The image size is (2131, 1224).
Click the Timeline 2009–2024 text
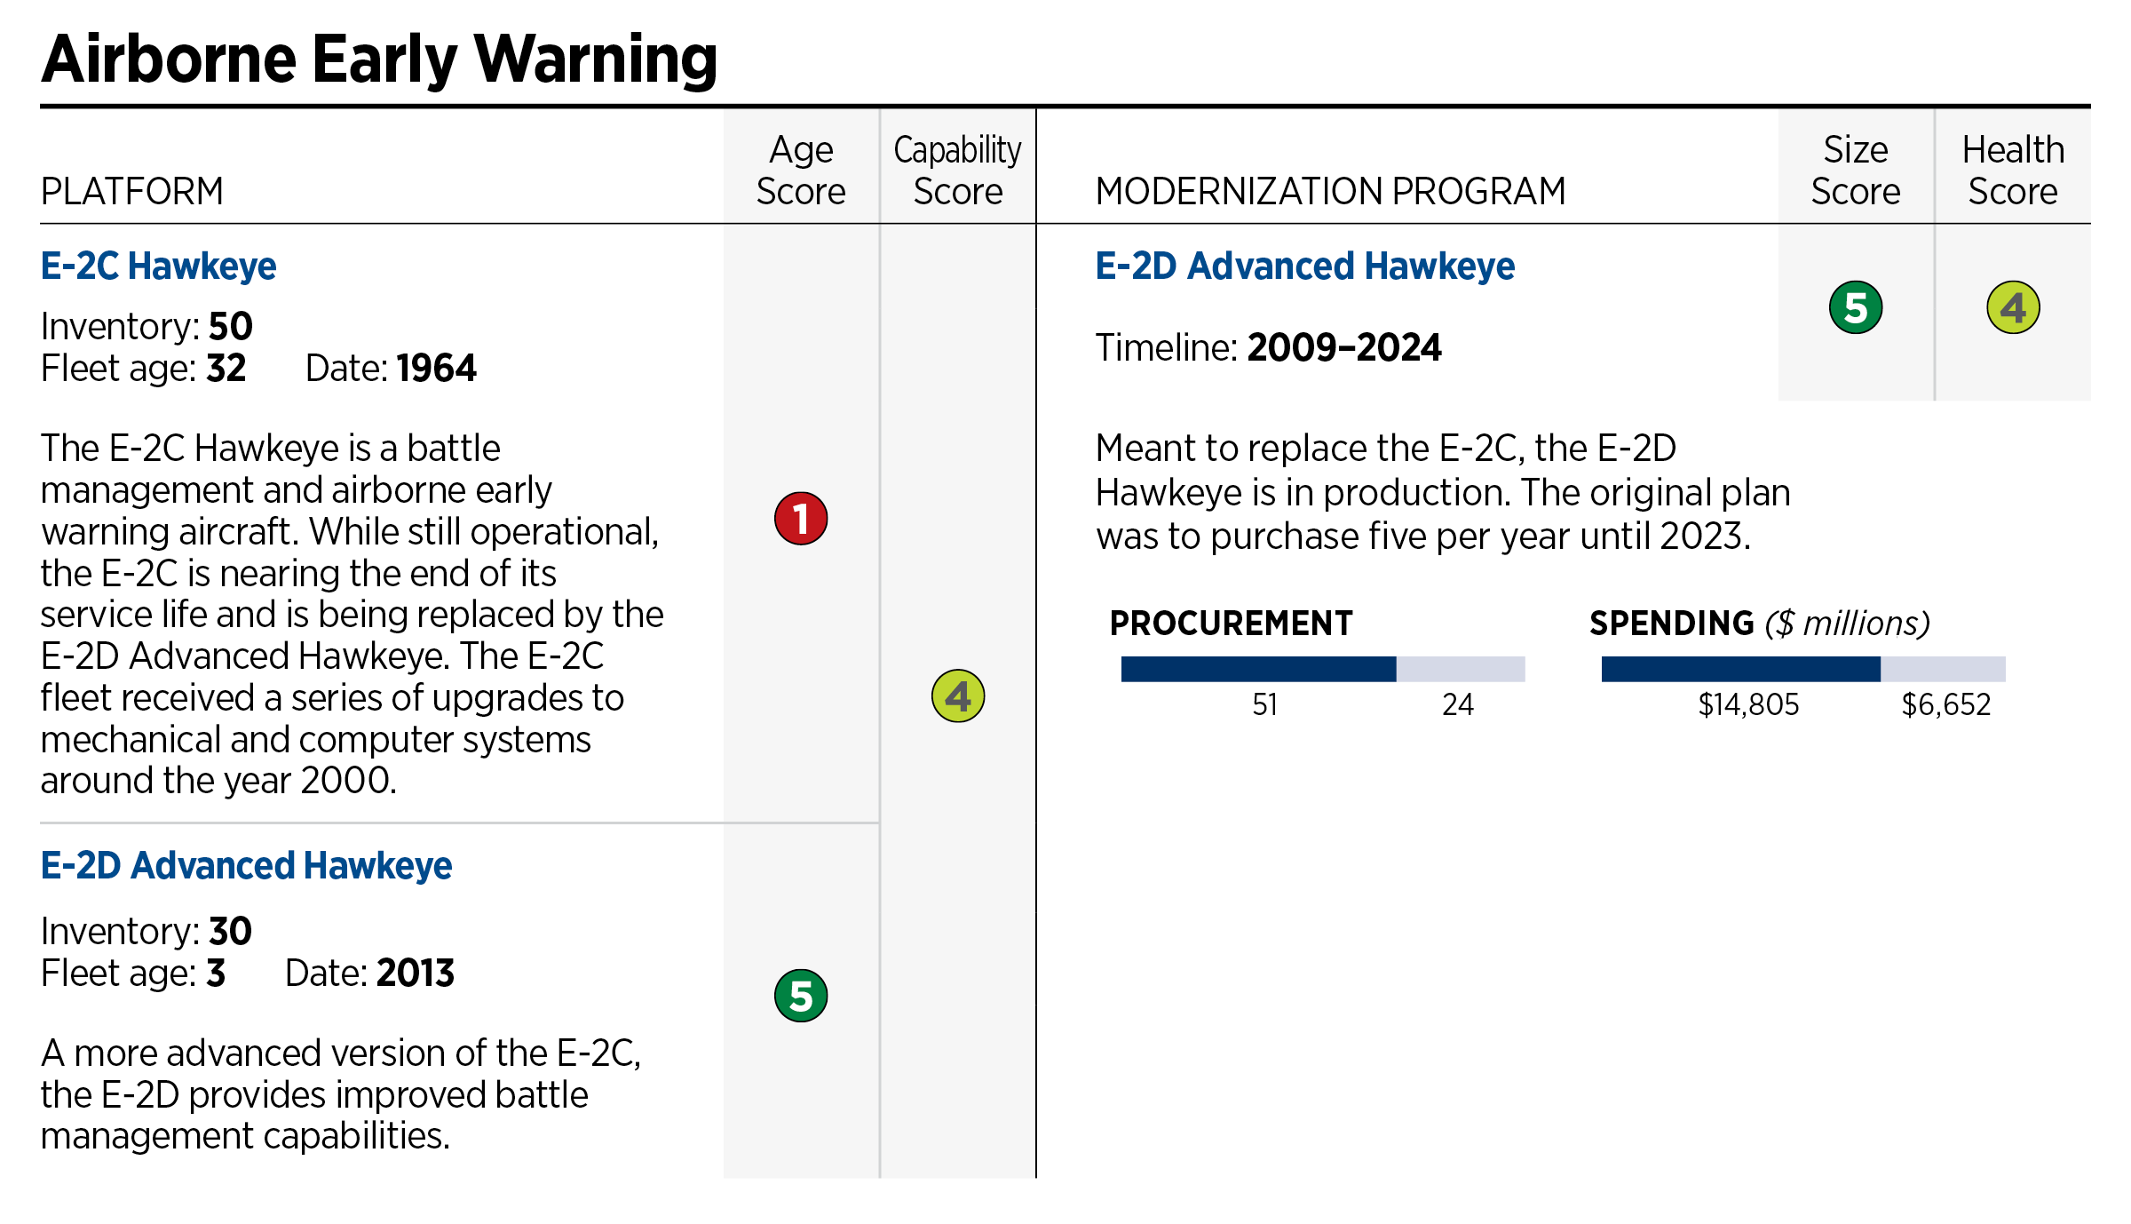(1268, 347)
